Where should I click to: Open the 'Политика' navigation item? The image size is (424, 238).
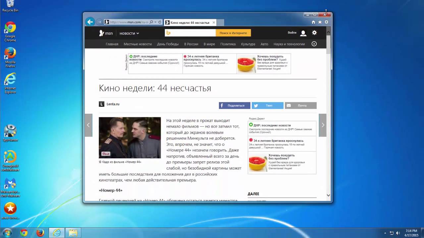pos(228,44)
